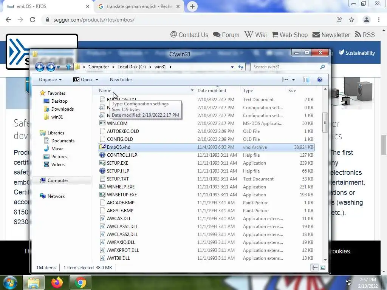The image size is (387, 290).
Task: Create a New folder
Action: 121,80
